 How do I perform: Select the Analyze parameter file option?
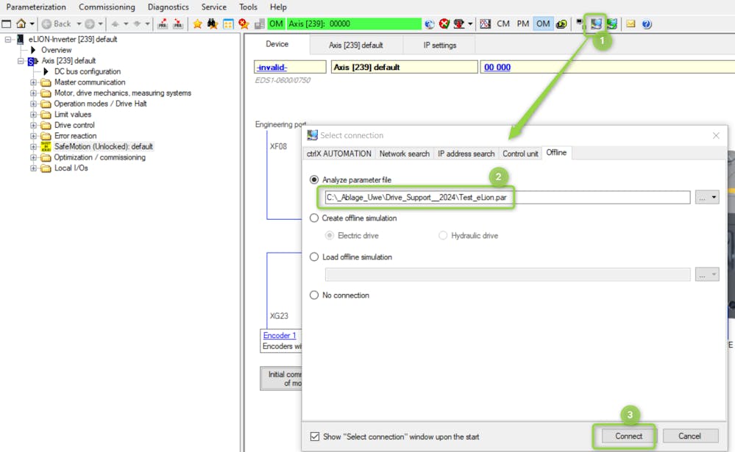click(315, 179)
